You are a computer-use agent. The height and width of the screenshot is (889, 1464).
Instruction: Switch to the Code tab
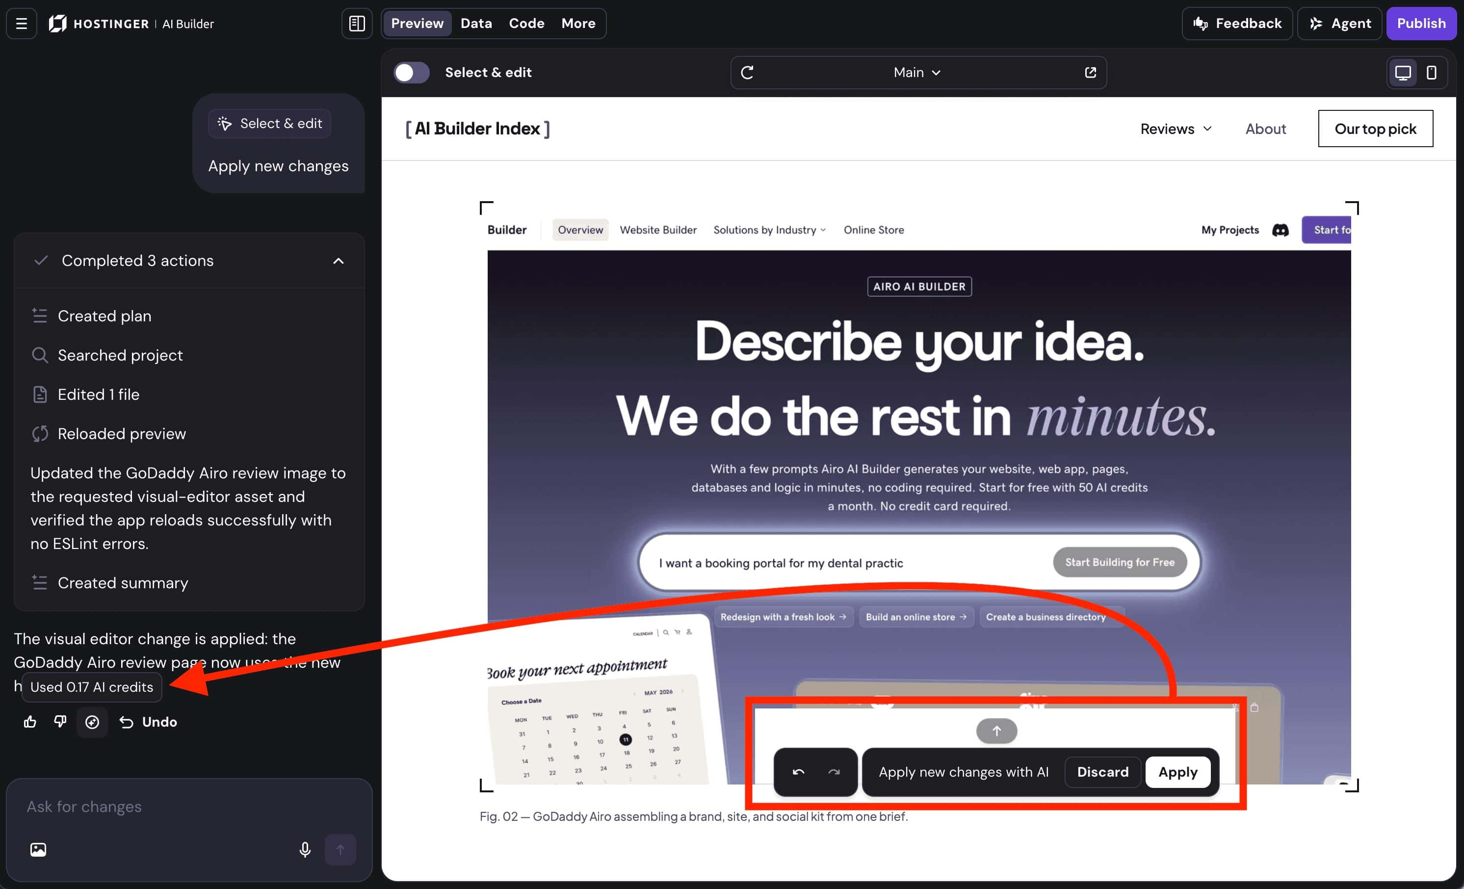tap(526, 23)
